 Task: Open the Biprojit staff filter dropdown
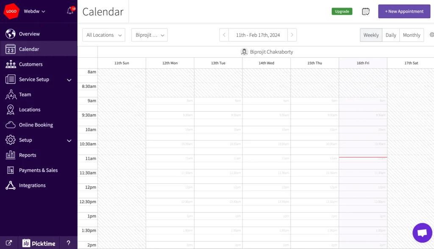pos(149,35)
